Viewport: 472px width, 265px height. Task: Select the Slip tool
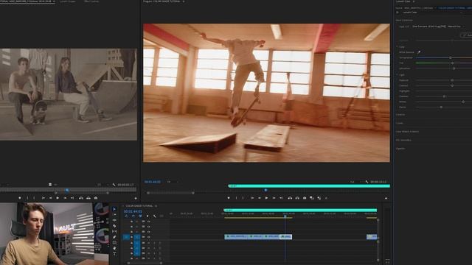pos(114,231)
